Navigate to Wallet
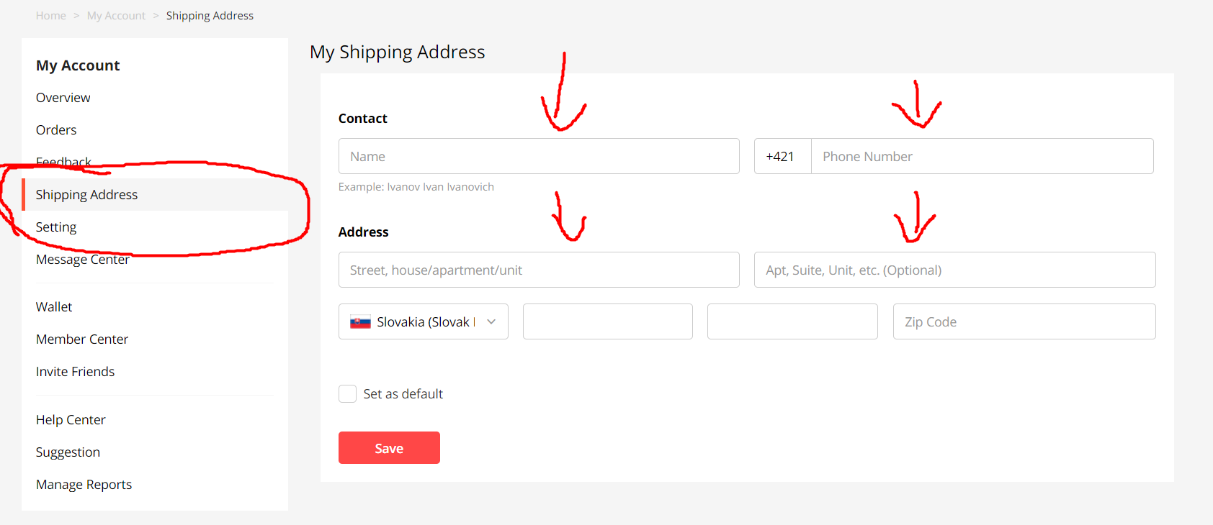The width and height of the screenshot is (1213, 525). [x=54, y=307]
